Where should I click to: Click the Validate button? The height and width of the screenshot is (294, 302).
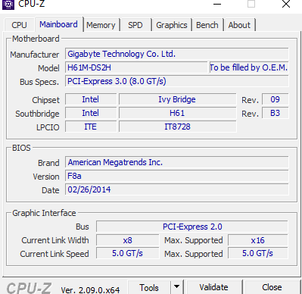click(x=213, y=287)
